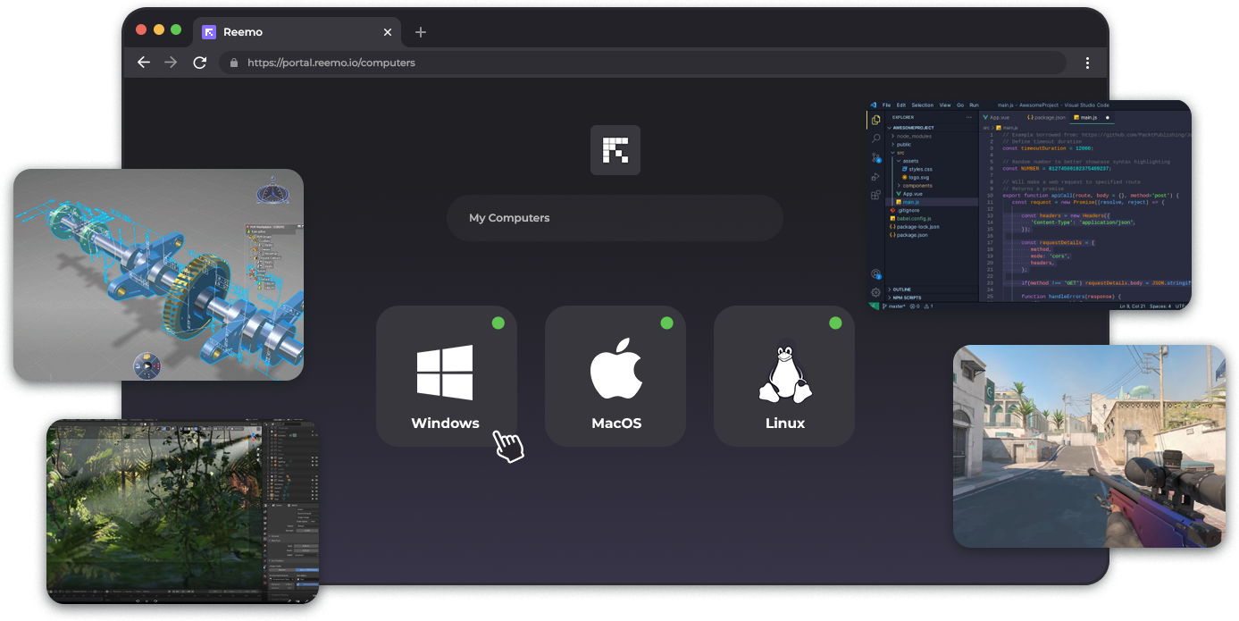Screen dimensions: 1239x621
Task: Click the My Computers search field
Action: coord(615,218)
